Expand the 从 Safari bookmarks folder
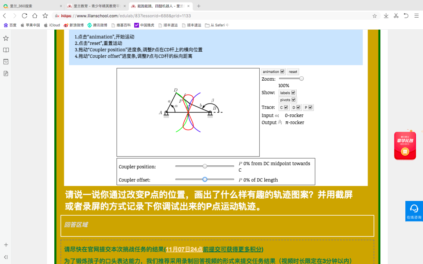Image resolution: width=423 pixels, height=264 pixels. coord(217,25)
